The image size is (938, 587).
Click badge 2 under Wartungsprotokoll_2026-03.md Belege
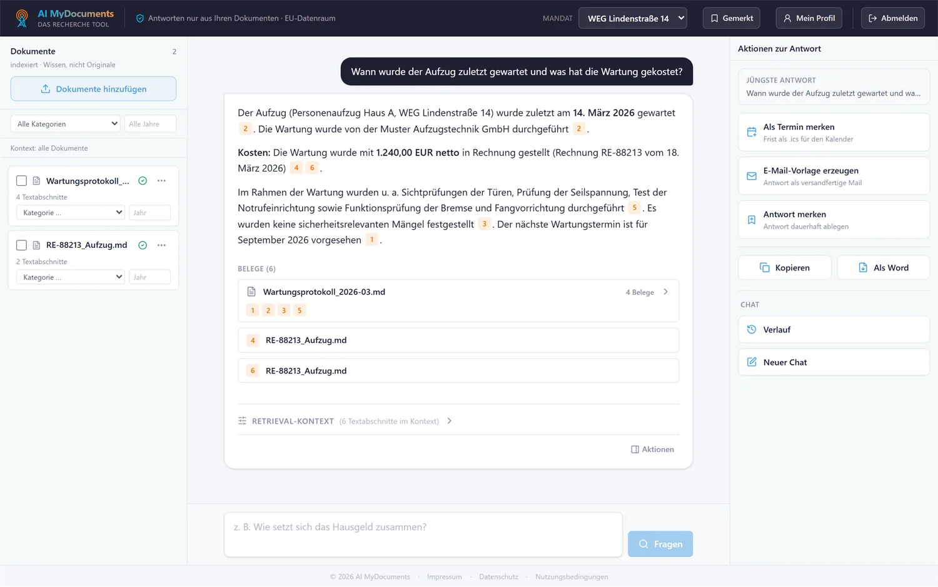click(268, 310)
